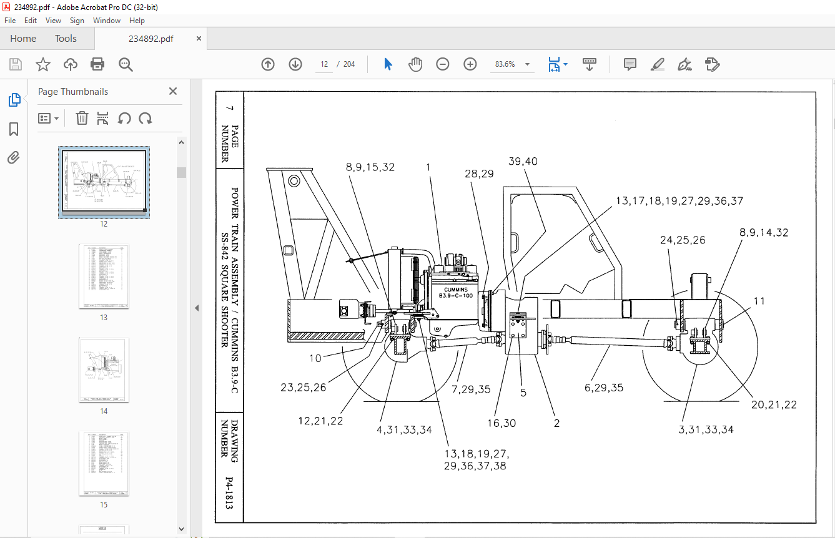Viewport: 835px width, 538px height.
Task: Switch to the Tools tab
Action: pos(66,39)
